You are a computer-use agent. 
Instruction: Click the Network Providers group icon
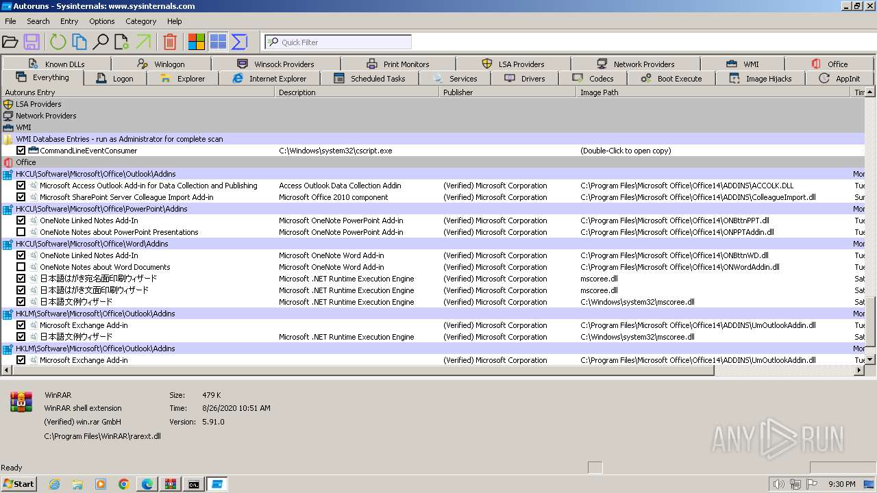[8, 116]
